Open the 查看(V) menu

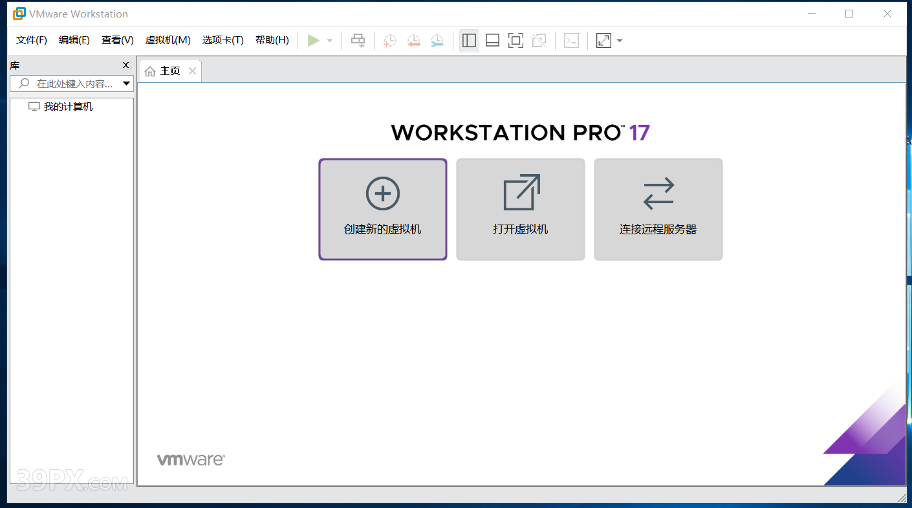[118, 40]
